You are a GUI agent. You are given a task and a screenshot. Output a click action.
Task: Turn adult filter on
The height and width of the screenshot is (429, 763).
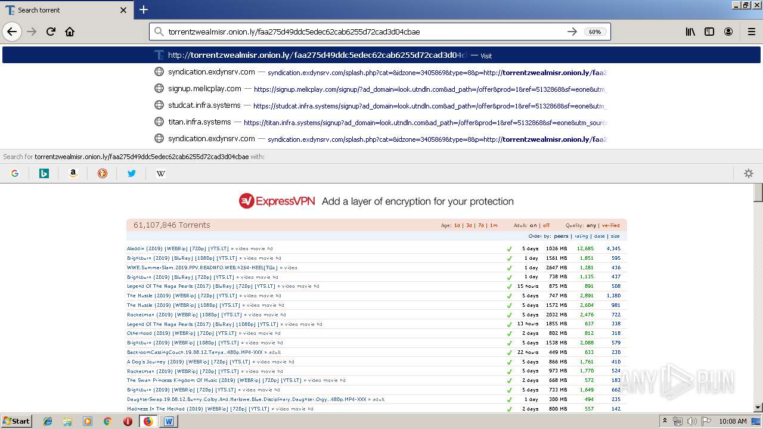pos(534,225)
